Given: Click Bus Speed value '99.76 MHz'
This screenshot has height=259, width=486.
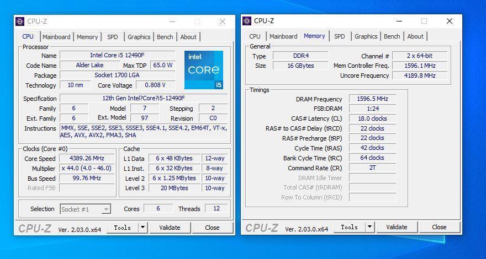Looking at the screenshot, I should click(x=87, y=178).
